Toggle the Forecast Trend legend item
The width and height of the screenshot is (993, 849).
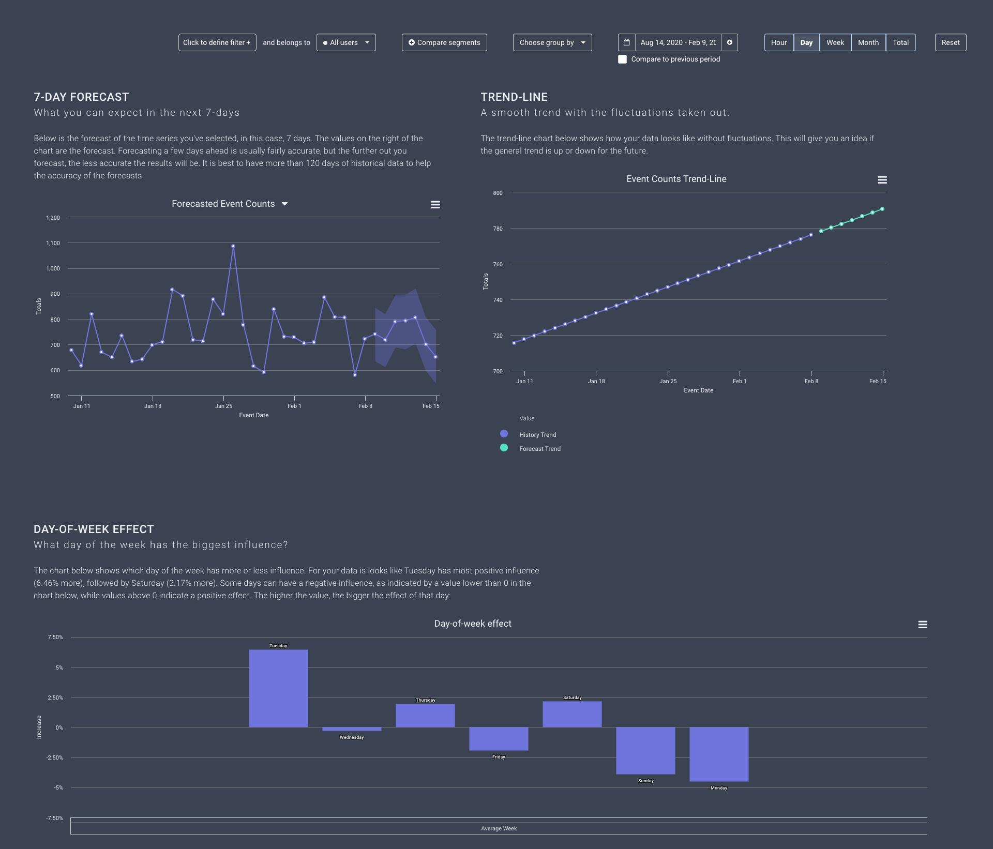tap(539, 449)
